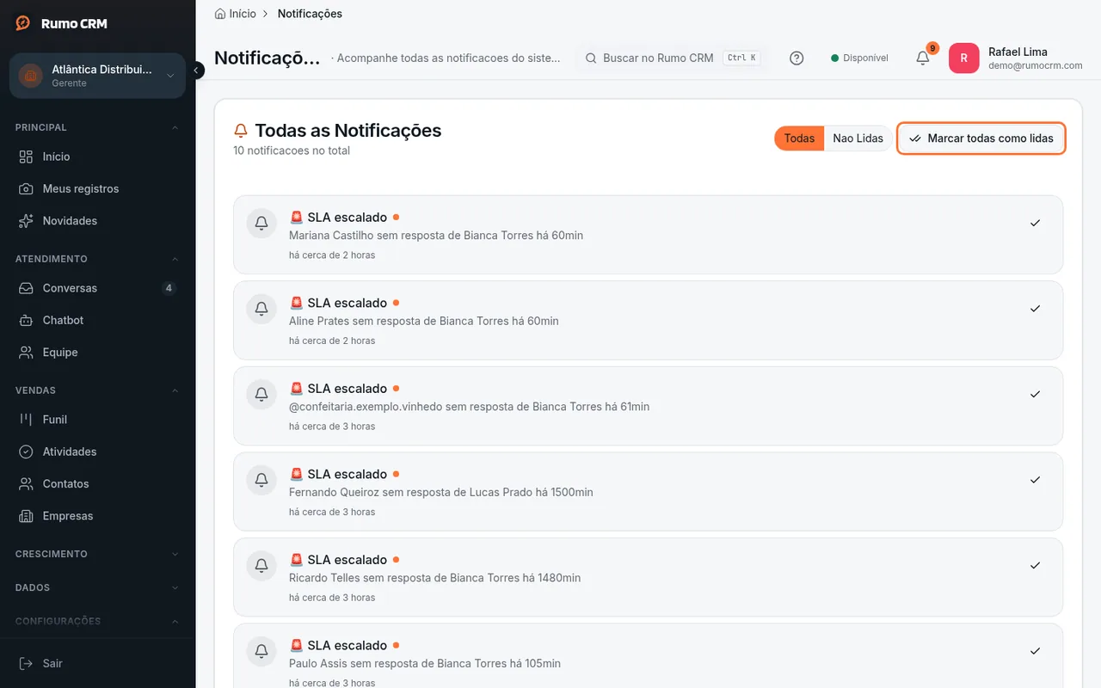Click the home icon in breadcrumb
The height and width of the screenshot is (688, 1101).
coord(220,14)
